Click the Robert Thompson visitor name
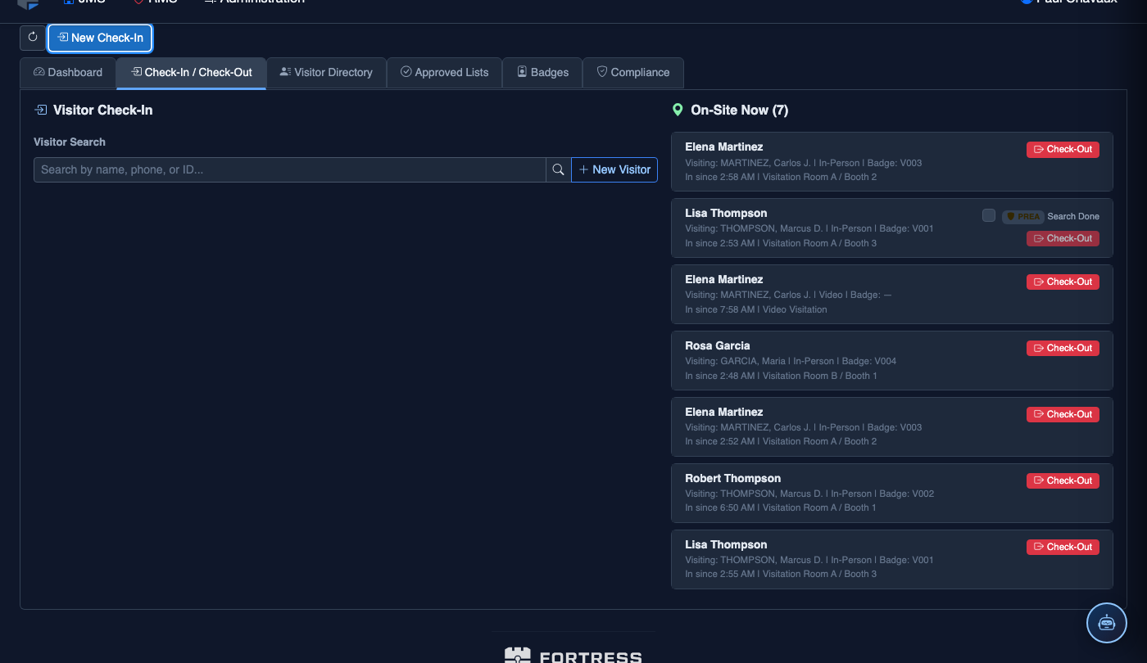This screenshot has height=663, width=1147. click(x=733, y=478)
